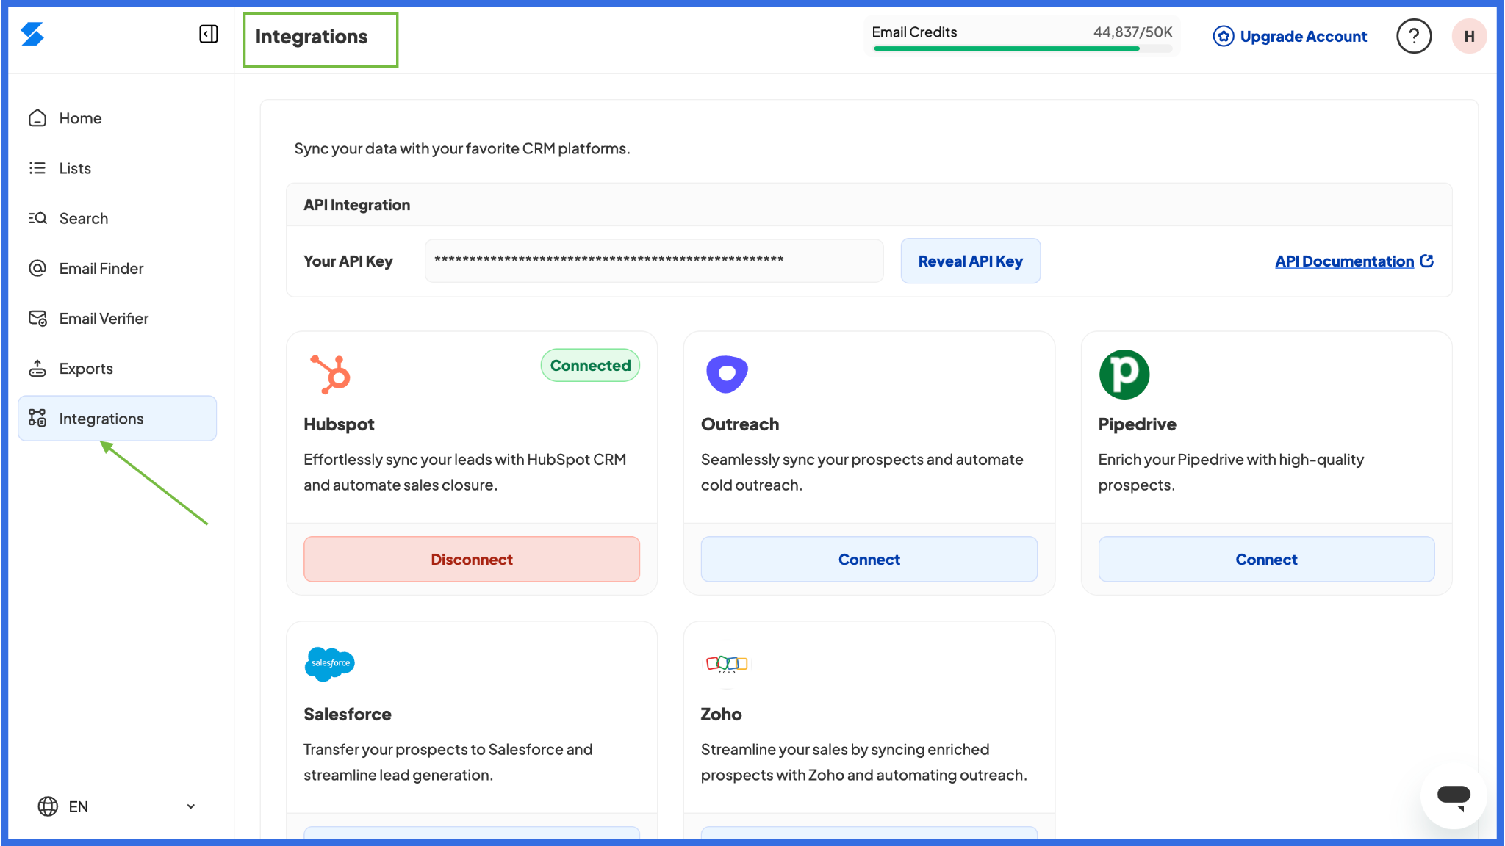1505x846 pixels.
Task: Connect the Pipedrive integration
Action: [x=1266, y=559]
